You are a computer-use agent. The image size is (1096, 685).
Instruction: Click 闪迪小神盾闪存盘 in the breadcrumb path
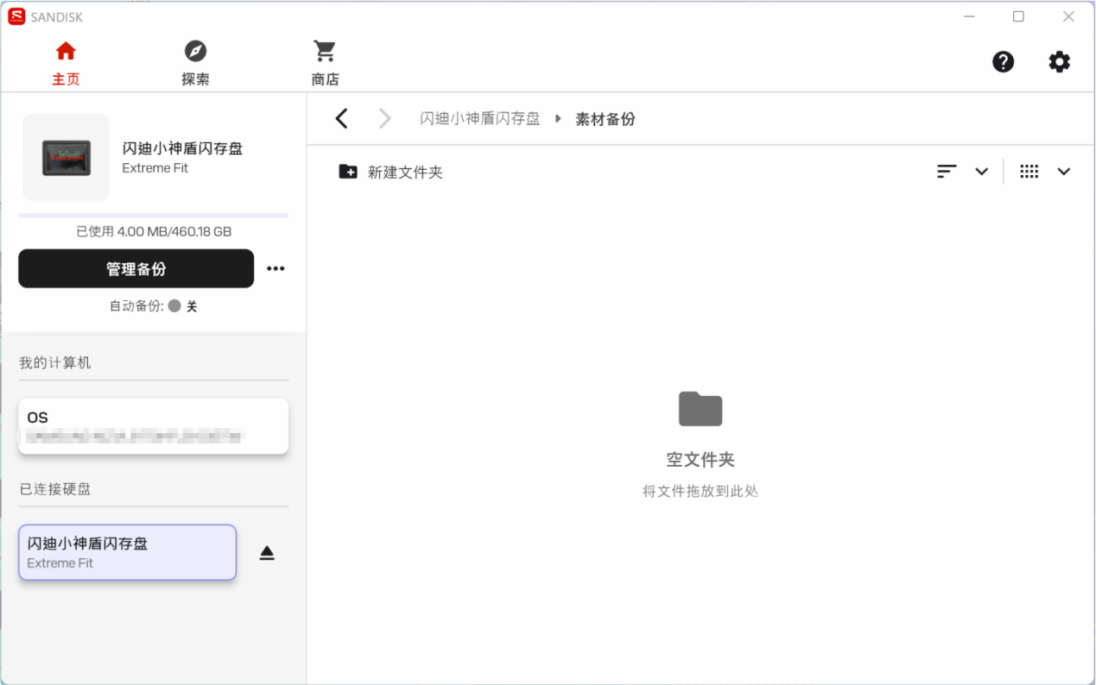tap(479, 119)
